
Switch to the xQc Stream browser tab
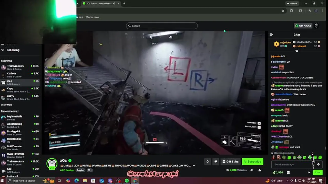click(99, 3)
